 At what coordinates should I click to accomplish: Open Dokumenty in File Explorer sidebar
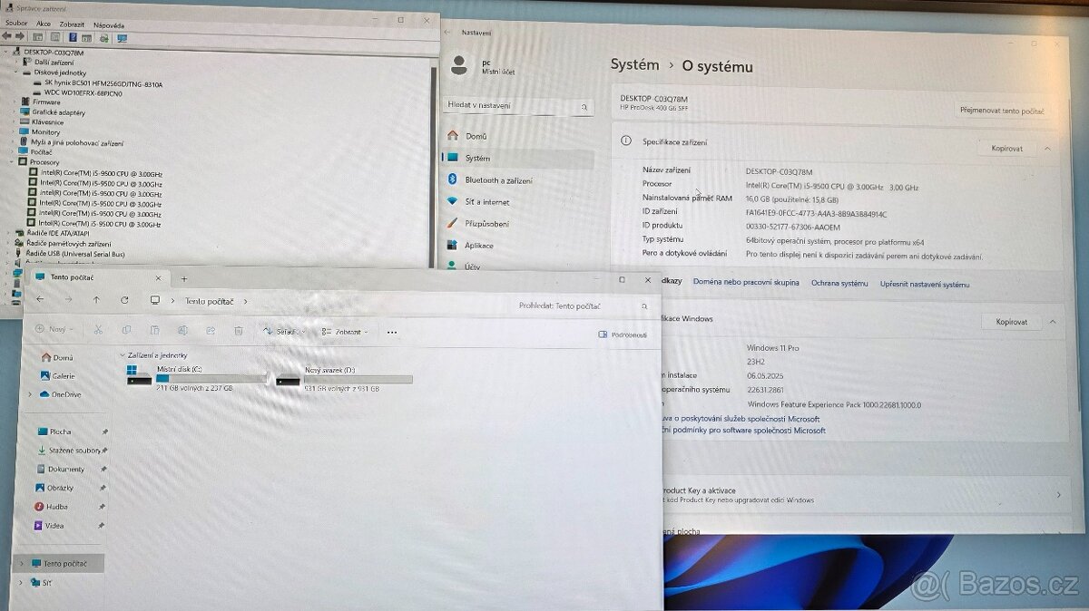tap(60, 469)
